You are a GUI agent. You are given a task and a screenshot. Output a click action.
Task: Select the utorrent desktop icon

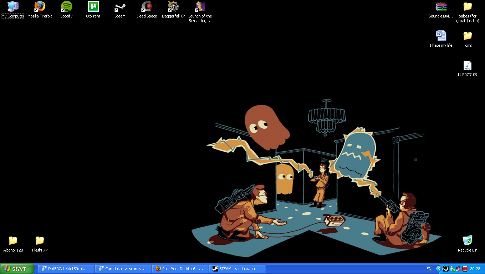tap(93, 7)
